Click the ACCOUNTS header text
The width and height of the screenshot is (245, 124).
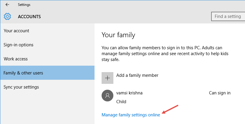tap(29, 17)
